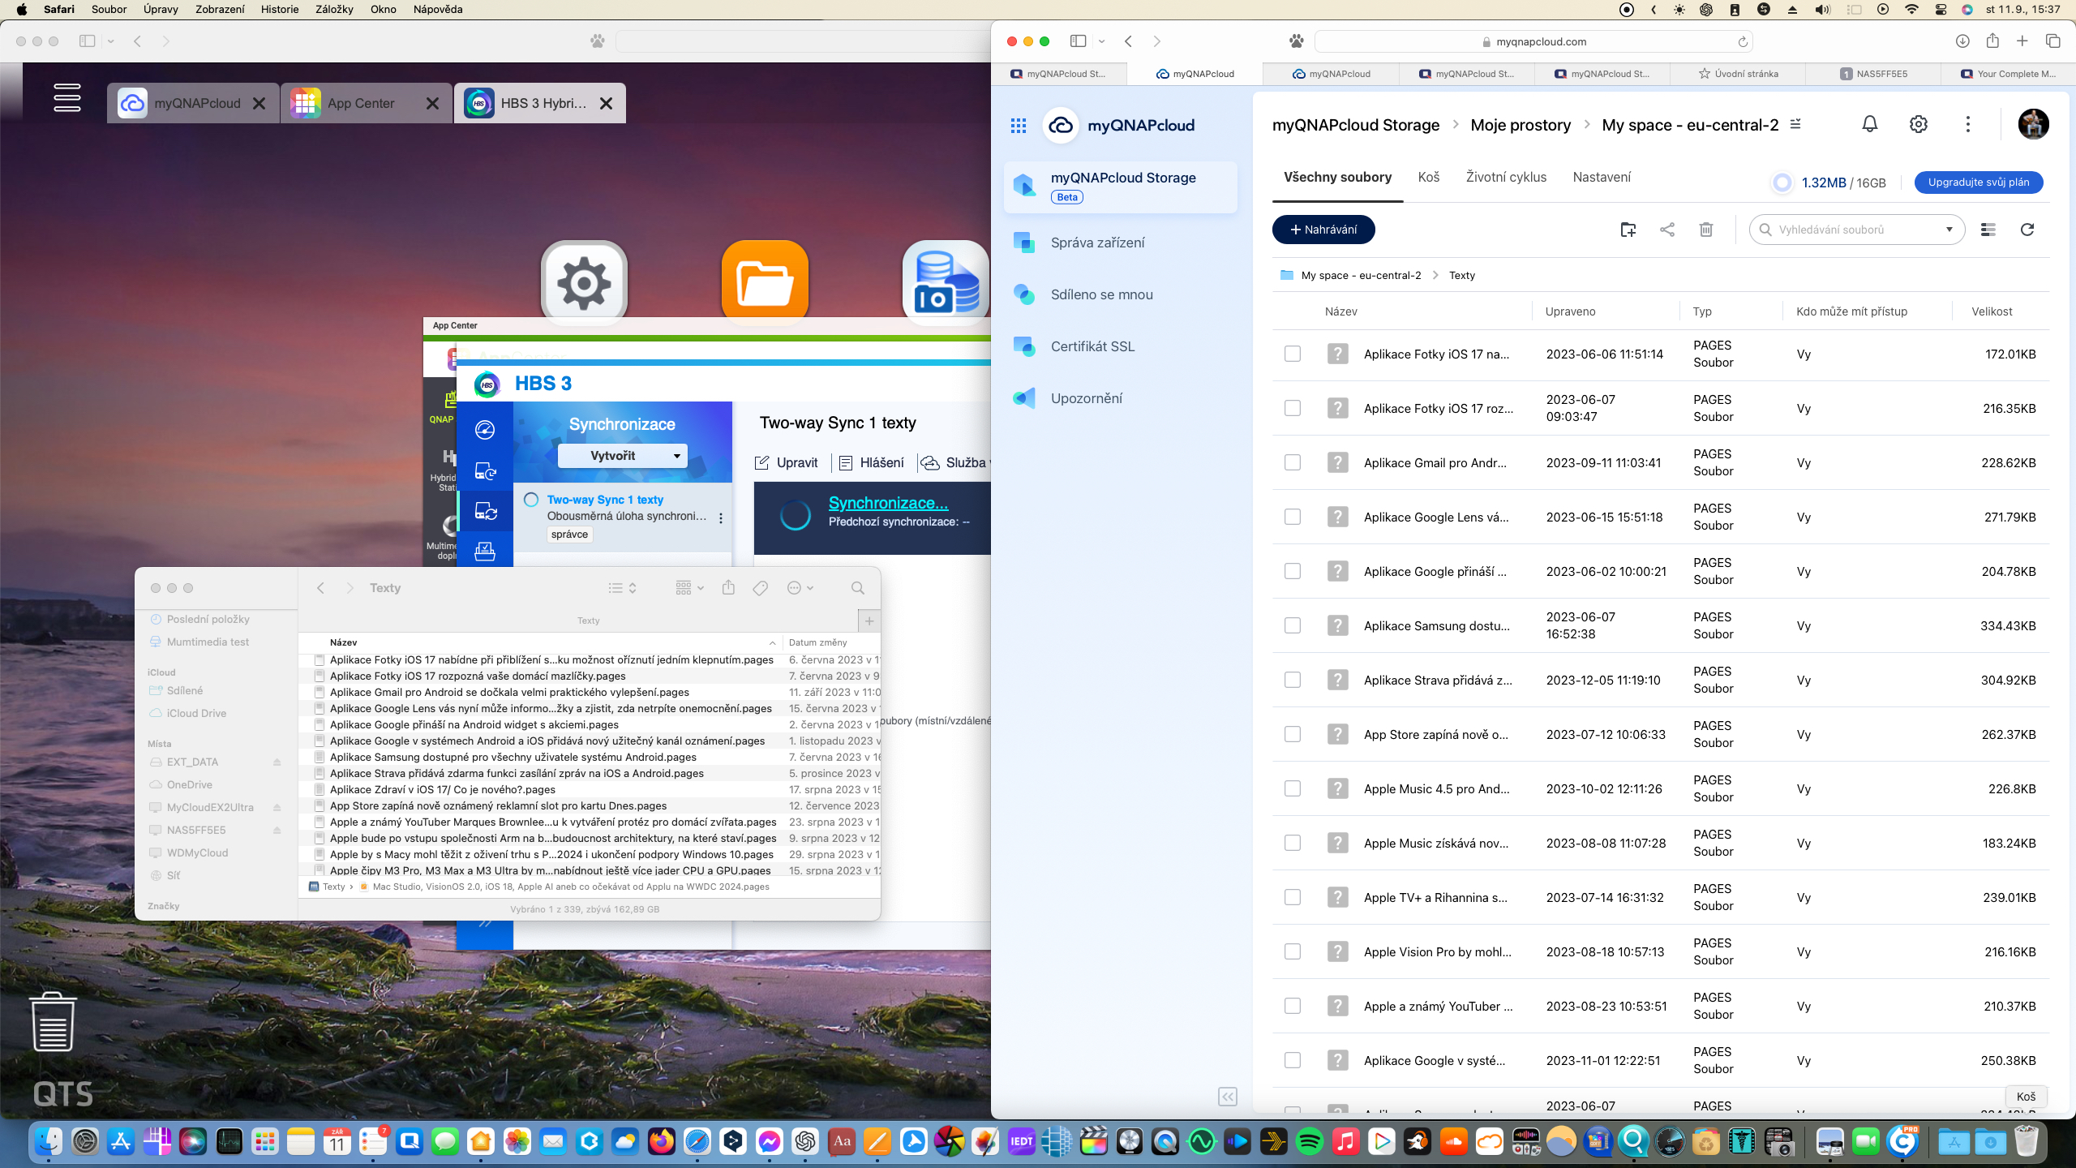The height and width of the screenshot is (1168, 2076).
Task: Open three-dot options for Two-way Sync job
Action: pyautogui.click(x=721, y=517)
